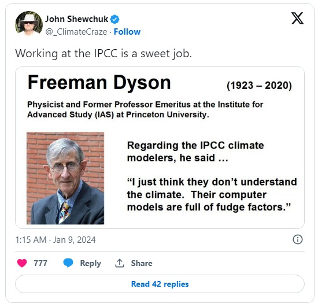The height and width of the screenshot is (307, 318).
Task: Open the 1:15 AM Jan 9, 2024 timestamp
Action: [56, 240]
